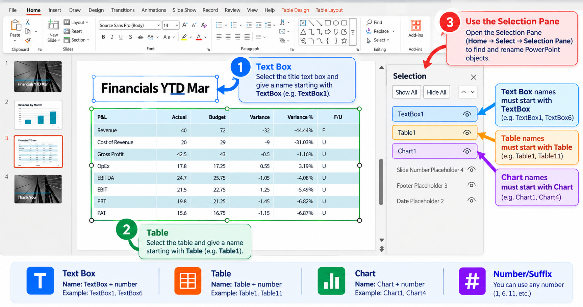Select the slide 2 thumbnail
This screenshot has width=583, height=307.
38,115
